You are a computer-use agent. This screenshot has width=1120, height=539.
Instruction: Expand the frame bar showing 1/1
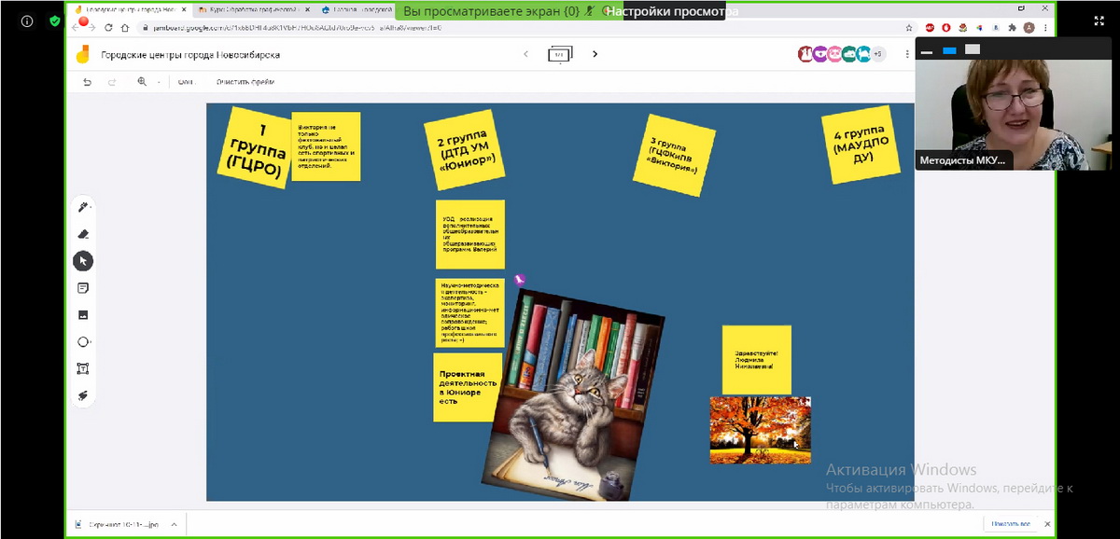tap(560, 54)
